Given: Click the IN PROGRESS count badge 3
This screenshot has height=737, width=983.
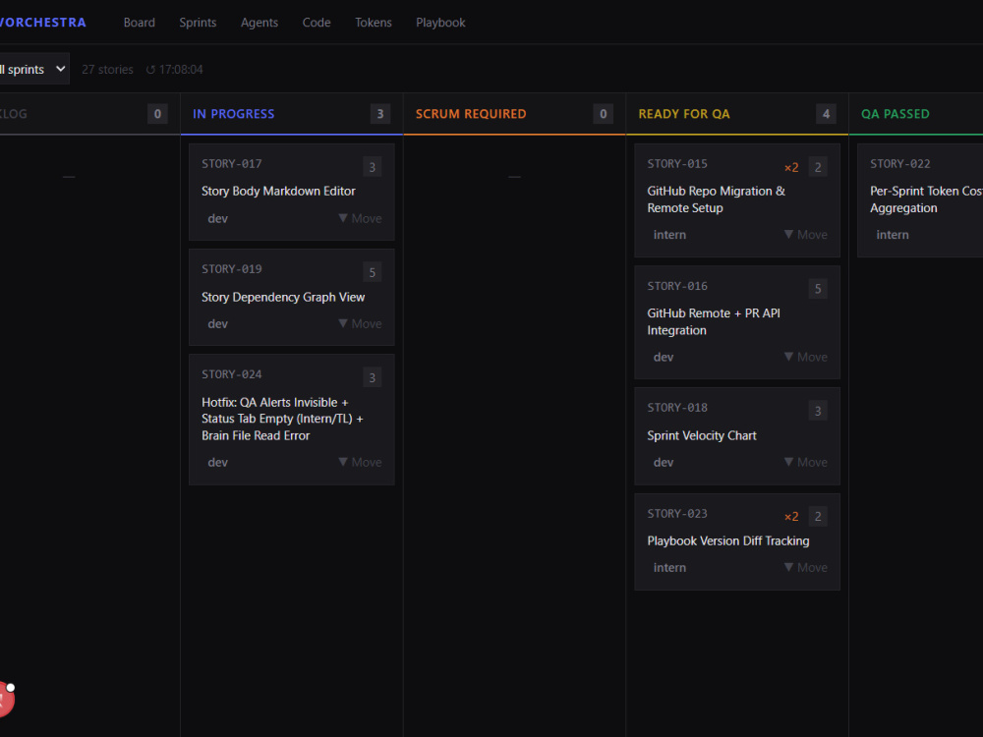Looking at the screenshot, I should (379, 114).
